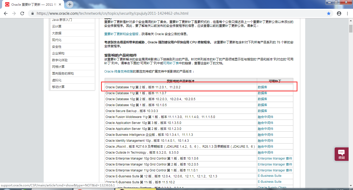Open 融合中间件 link for Business Intelligence 企业版
The width and height of the screenshot is (353, 190).
point(266,135)
